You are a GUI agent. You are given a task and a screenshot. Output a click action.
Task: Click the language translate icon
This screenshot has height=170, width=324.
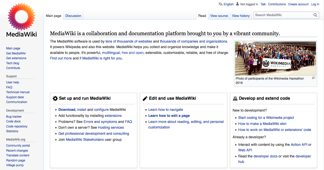coord(221,4)
